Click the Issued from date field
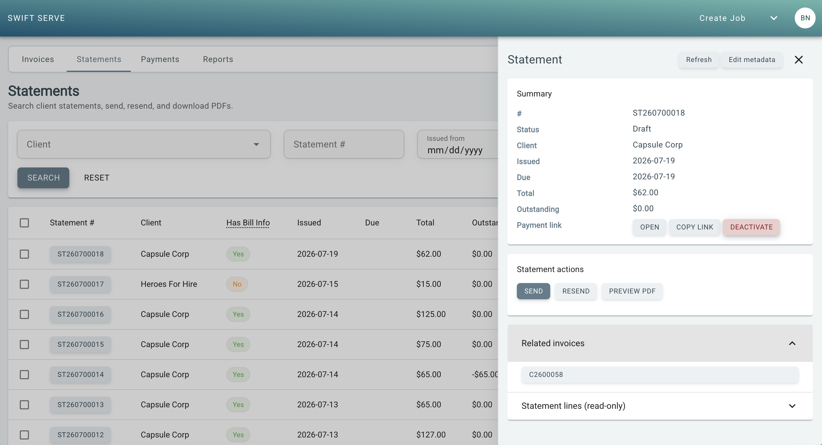This screenshot has height=445, width=822. 458,144
